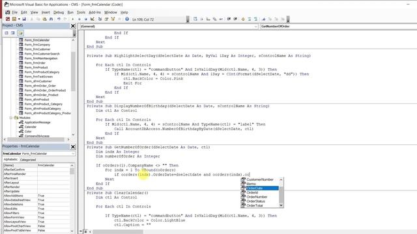417x234 pixels.
Task: Close the Properties - frmCalendar panel
Action: 73,147
